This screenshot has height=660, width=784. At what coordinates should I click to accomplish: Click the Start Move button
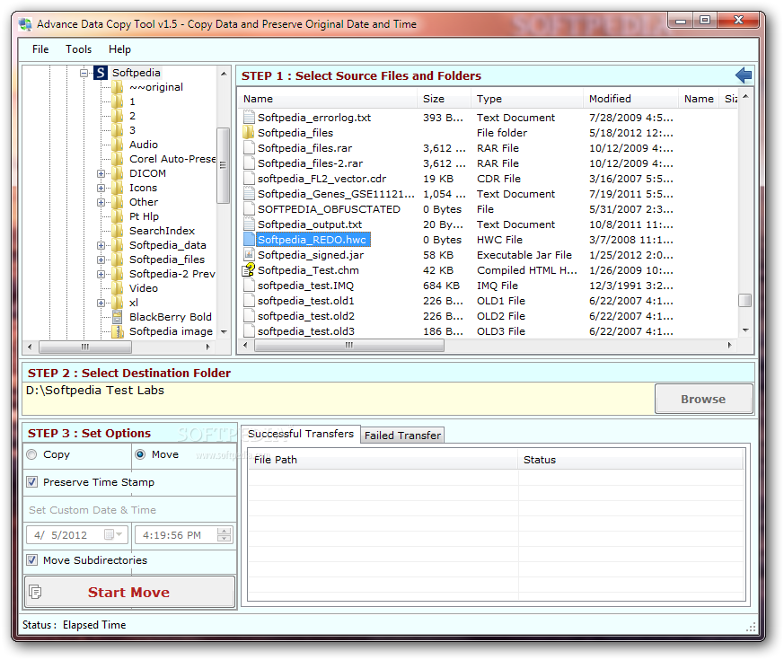click(x=129, y=592)
